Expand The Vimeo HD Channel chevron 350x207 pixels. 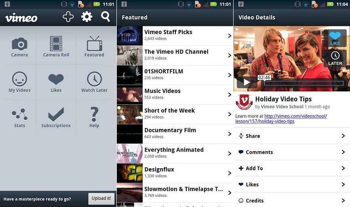(230, 55)
